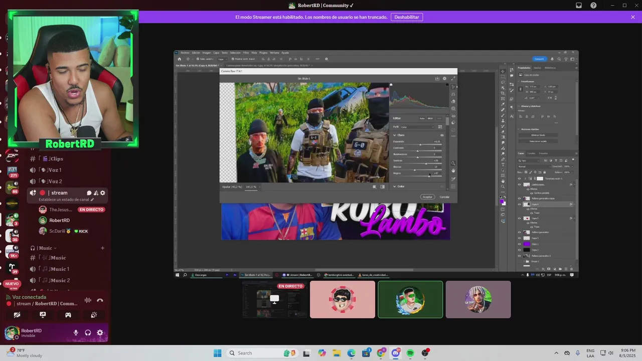Disconnect from the voice call

pos(100,300)
